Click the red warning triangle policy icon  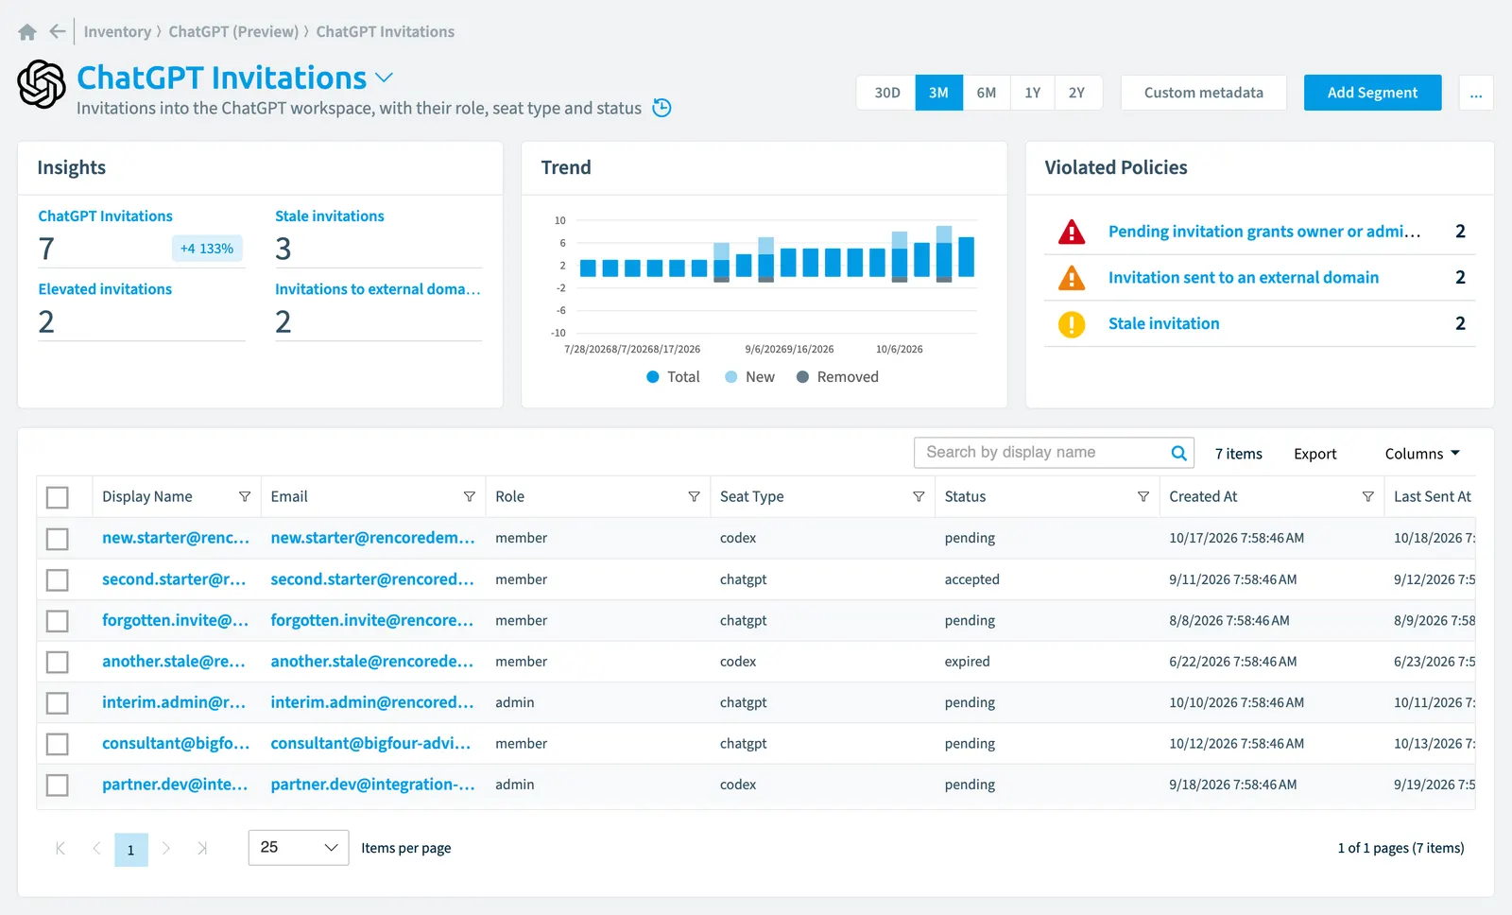[1072, 232]
